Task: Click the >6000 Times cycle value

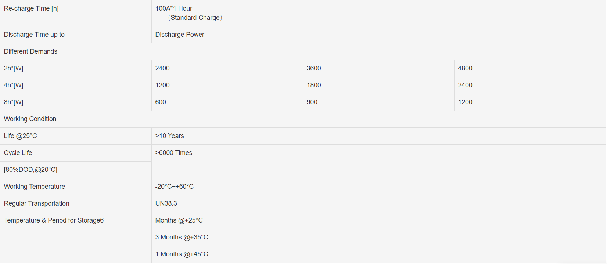Action: pos(173,153)
